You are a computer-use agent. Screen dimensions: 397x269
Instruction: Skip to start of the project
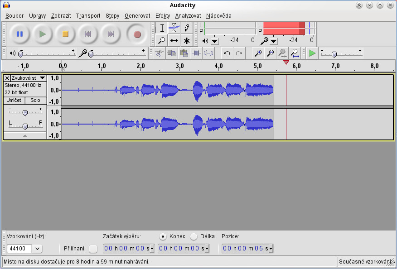coord(88,34)
